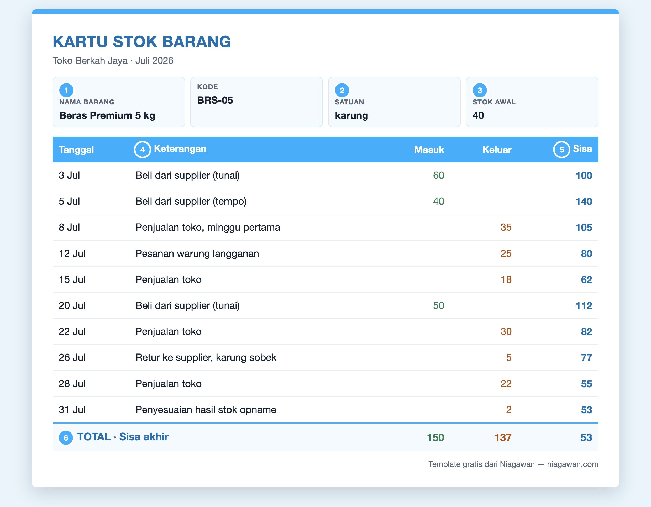Select the "BRS-05" code value

coord(215,100)
